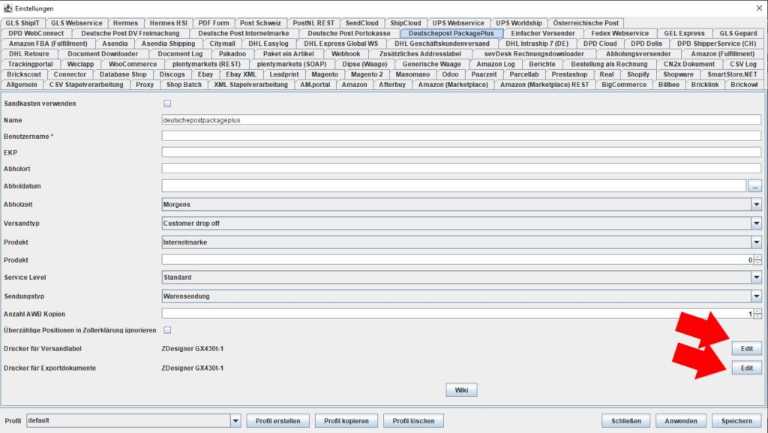Expand the Profil dropdown set to default

pyautogui.click(x=133, y=421)
